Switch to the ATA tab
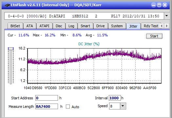The width and height of the screenshot is (172, 118). pyautogui.click(x=29, y=26)
